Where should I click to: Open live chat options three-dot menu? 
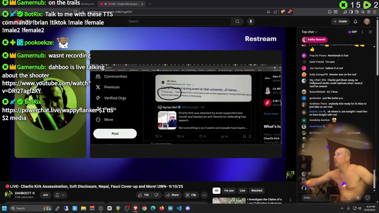362,32
